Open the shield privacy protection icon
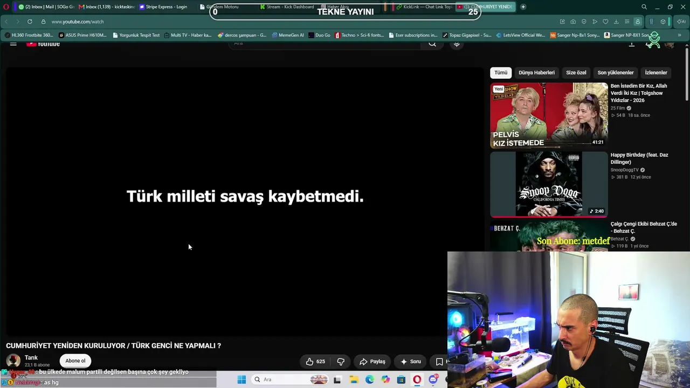The image size is (690, 388). [584, 22]
